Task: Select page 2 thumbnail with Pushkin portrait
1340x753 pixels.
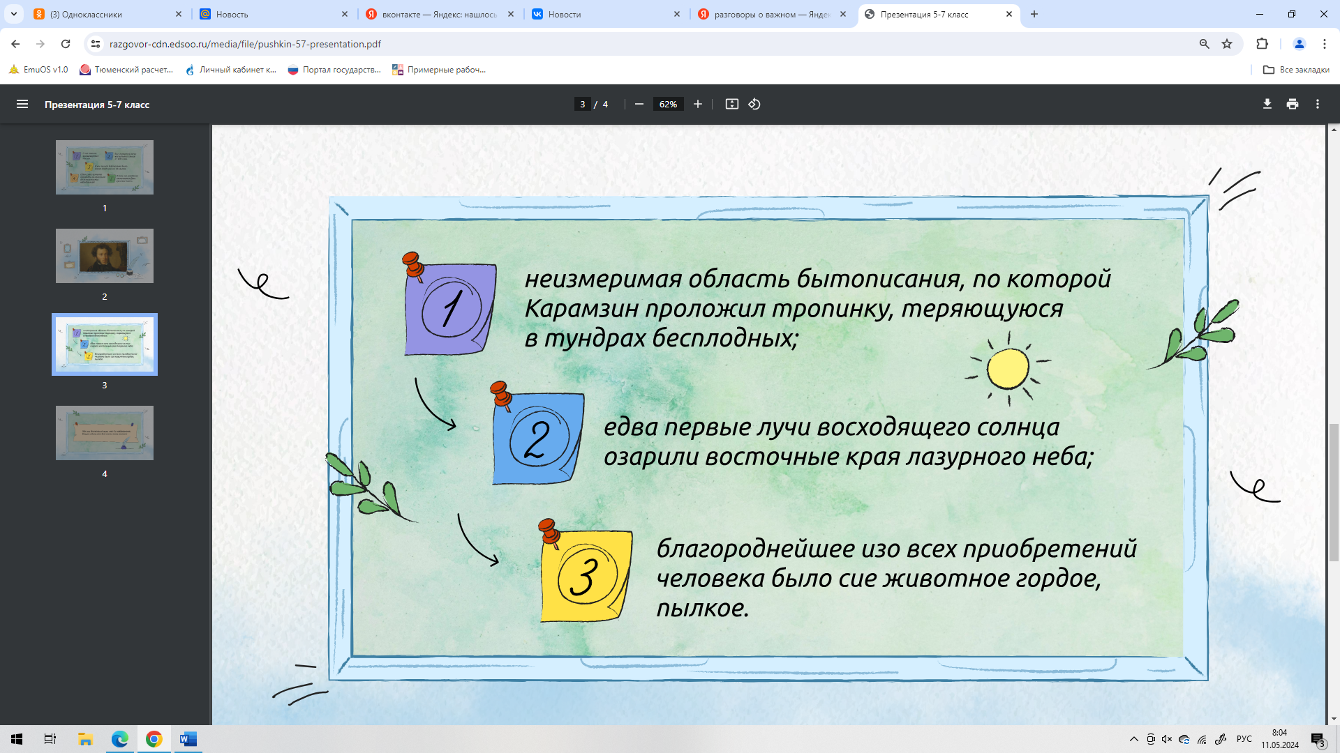Action: (x=105, y=256)
